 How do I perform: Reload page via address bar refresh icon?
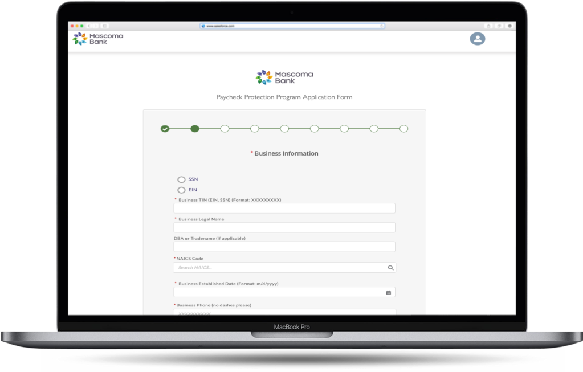[x=381, y=26]
